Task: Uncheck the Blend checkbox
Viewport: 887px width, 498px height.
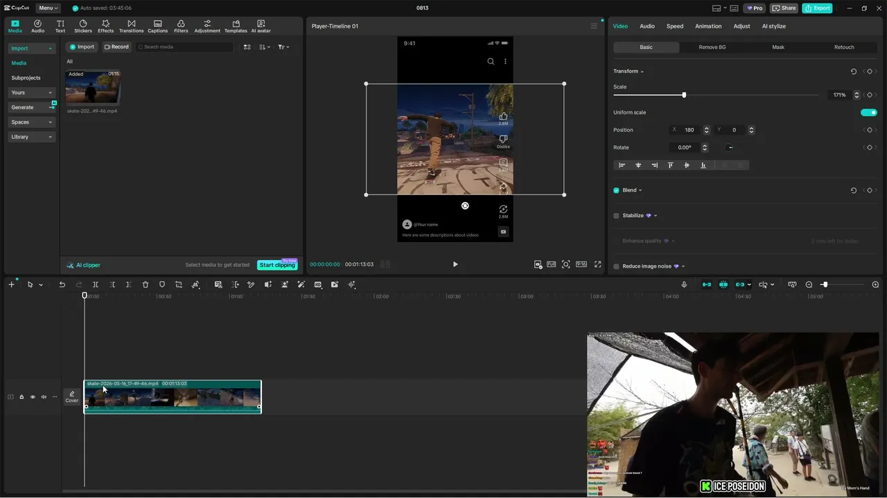Action: (x=616, y=190)
